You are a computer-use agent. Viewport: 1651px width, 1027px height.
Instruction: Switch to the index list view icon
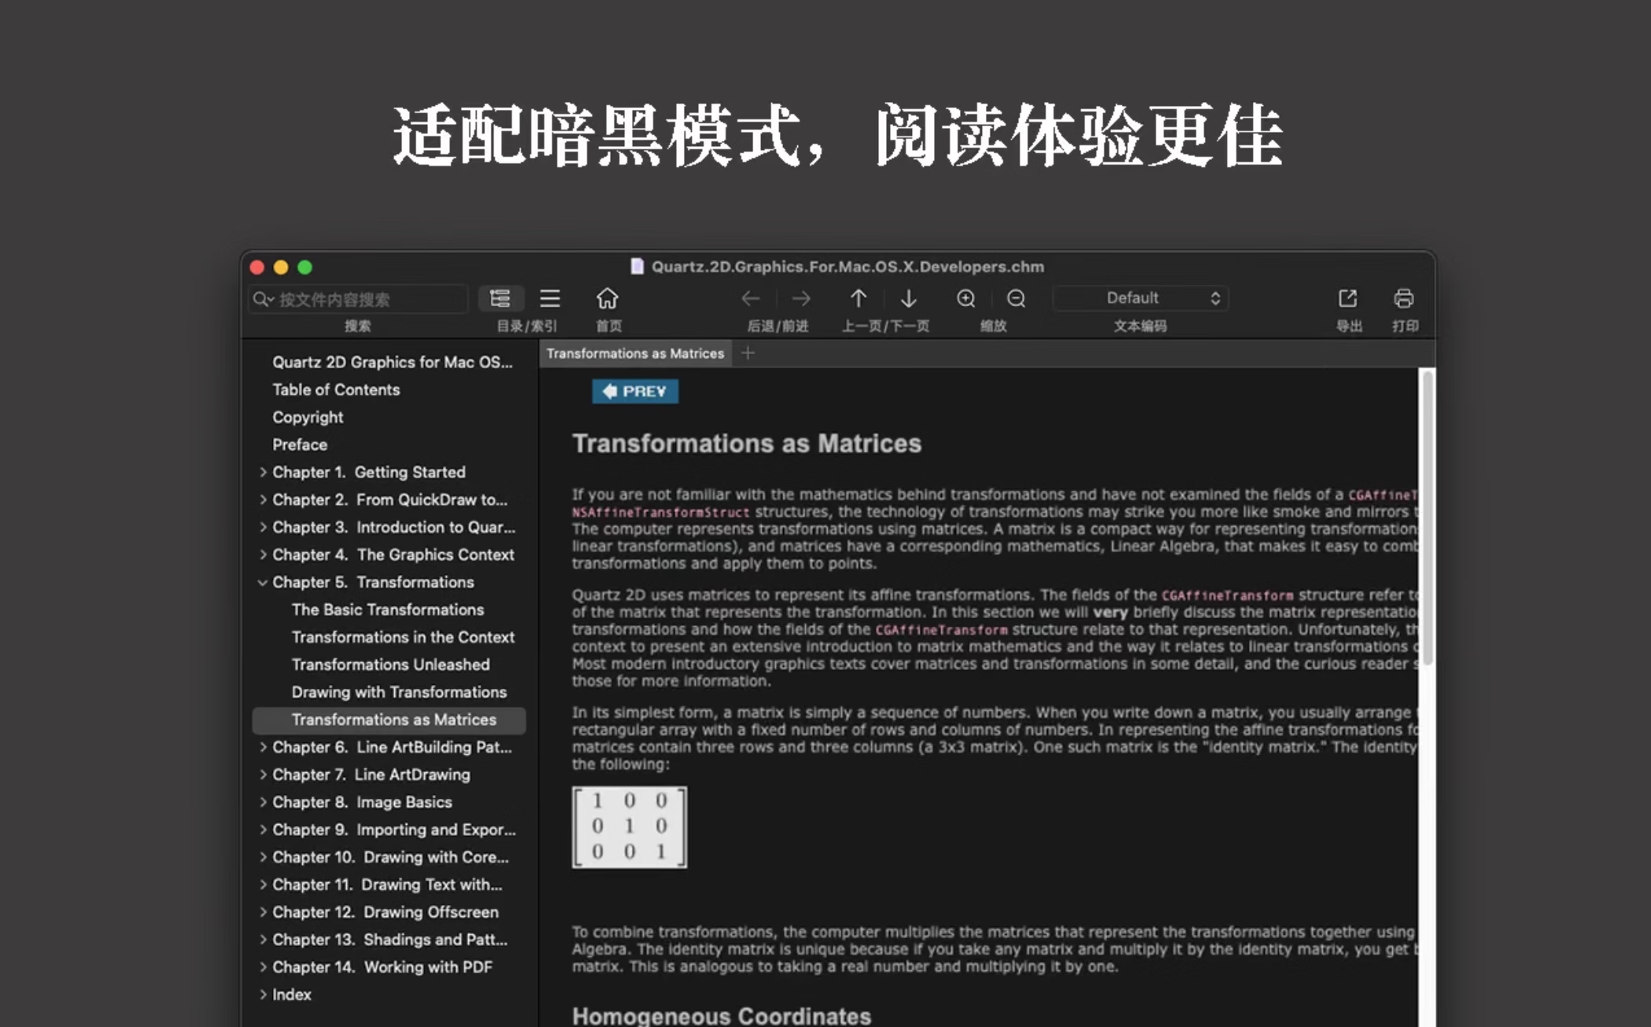click(549, 299)
